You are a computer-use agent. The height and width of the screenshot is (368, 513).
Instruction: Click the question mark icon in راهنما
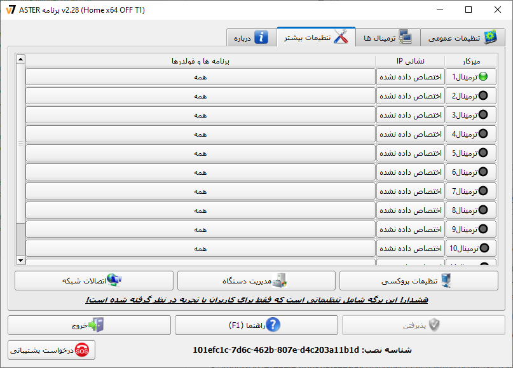pyautogui.click(x=273, y=325)
